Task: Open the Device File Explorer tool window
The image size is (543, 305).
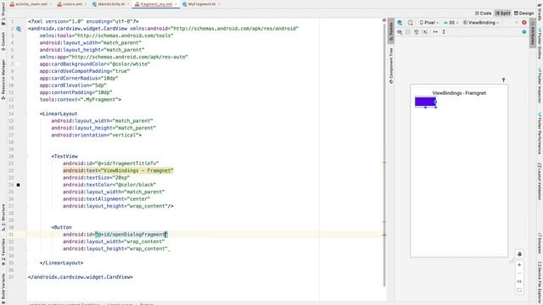Action: coord(540,282)
